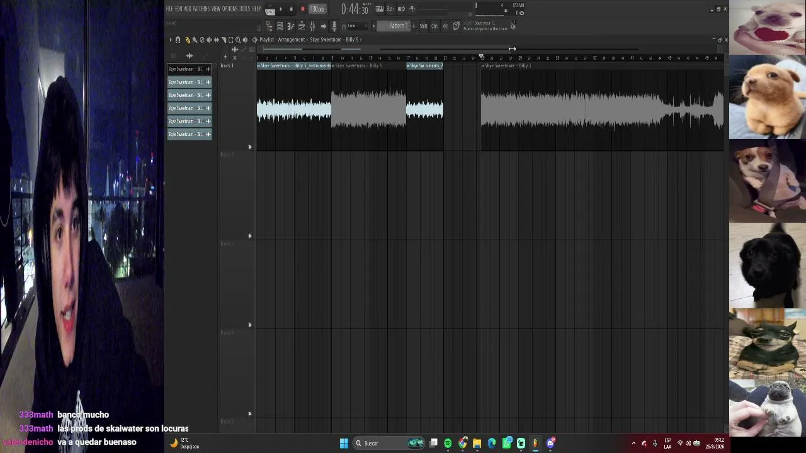The width and height of the screenshot is (806, 453).
Task: Open Microsoft Edge from the taskbar
Action: pos(492,444)
